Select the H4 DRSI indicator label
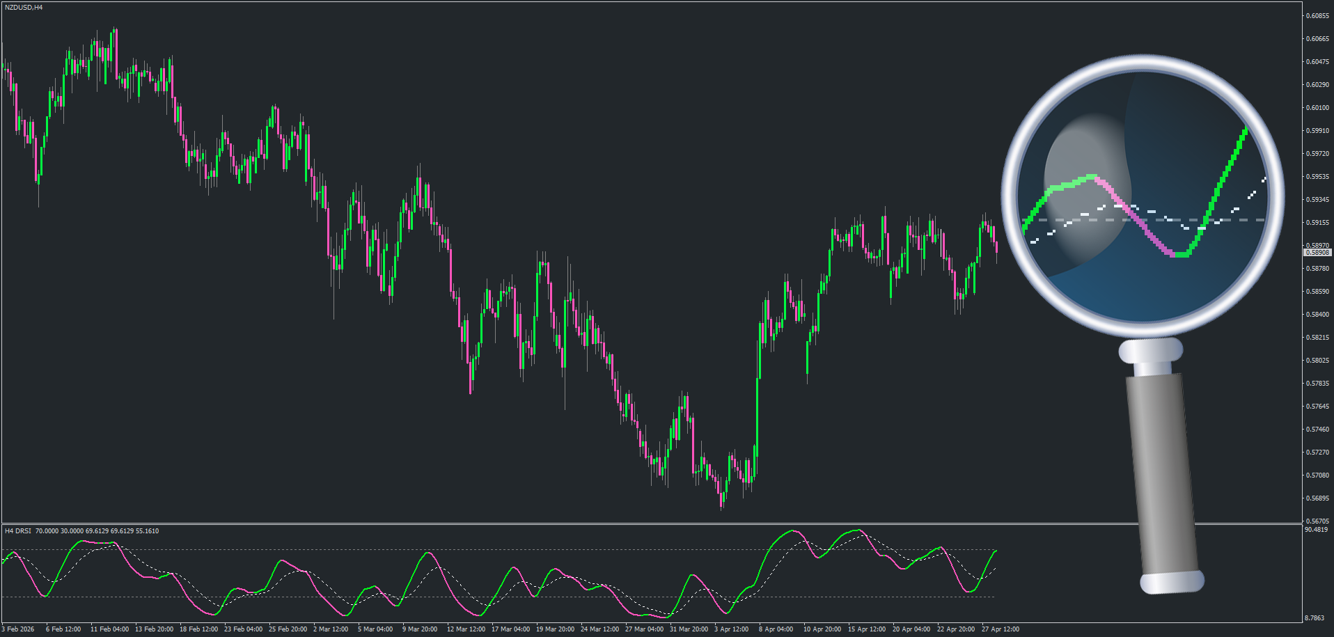This screenshot has width=1334, height=637. 18,531
